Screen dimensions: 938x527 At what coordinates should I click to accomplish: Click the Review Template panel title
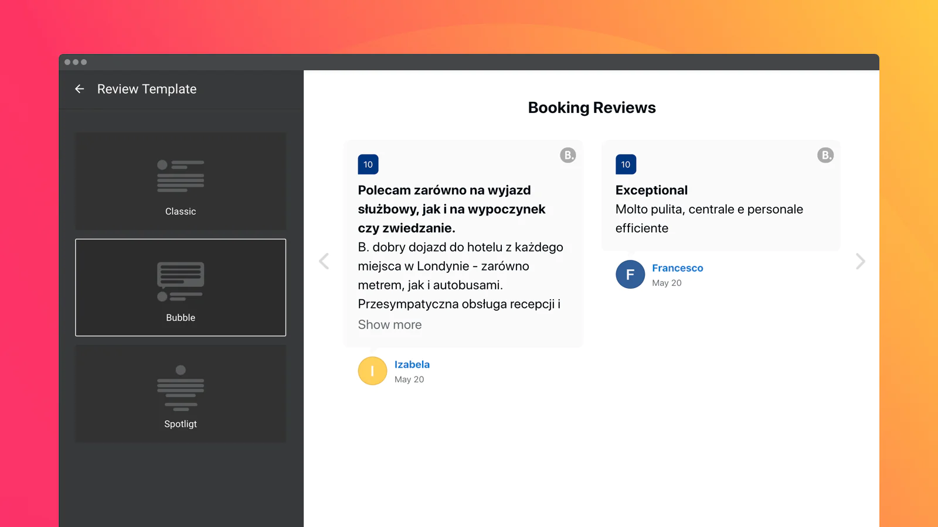click(147, 89)
